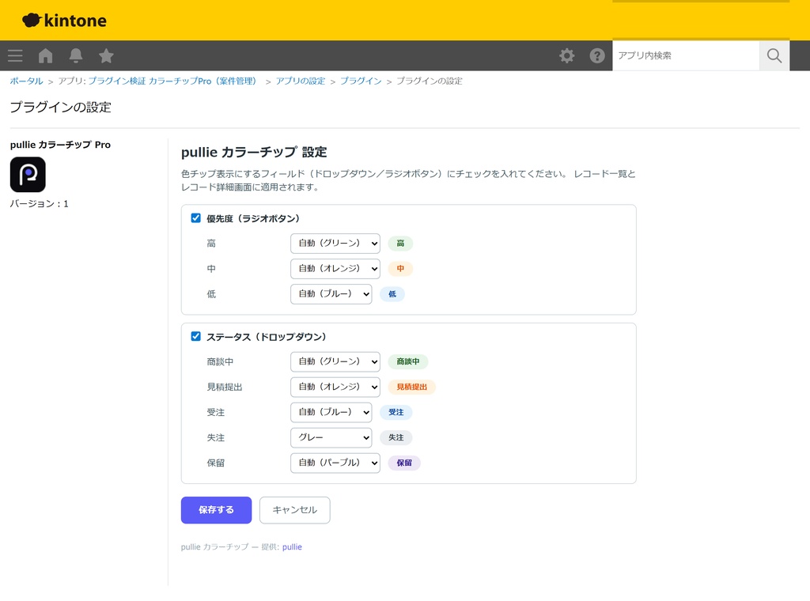Open color dropdown for 見積提出
This screenshot has height=601, width=810.
point(335,387)
